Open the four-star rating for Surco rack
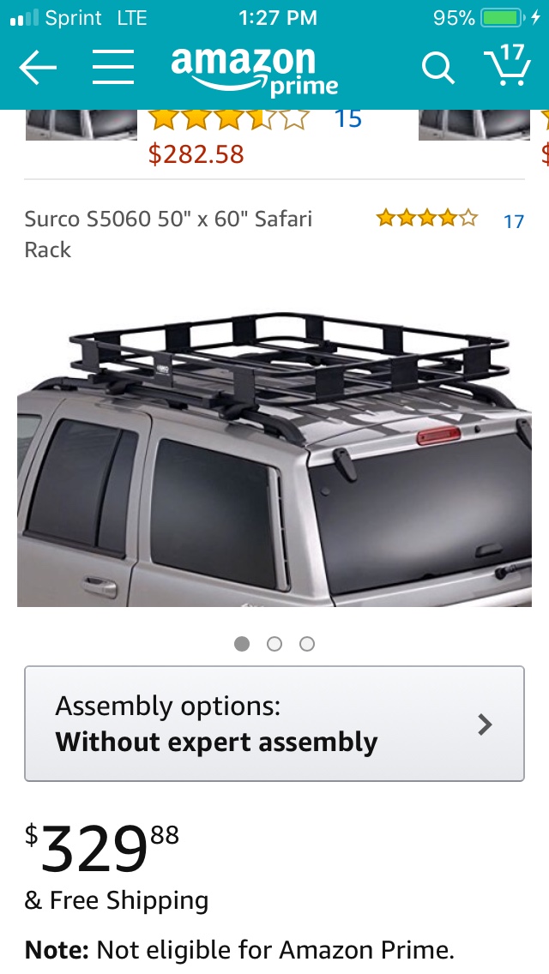This screenshot has height=974, width=549. pos(426,219)
